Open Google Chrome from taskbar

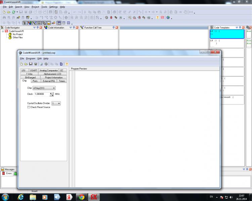[x=82, y=197]
